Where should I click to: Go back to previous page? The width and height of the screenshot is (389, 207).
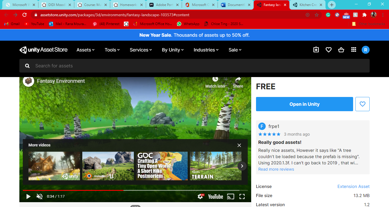tap(6, 15)
